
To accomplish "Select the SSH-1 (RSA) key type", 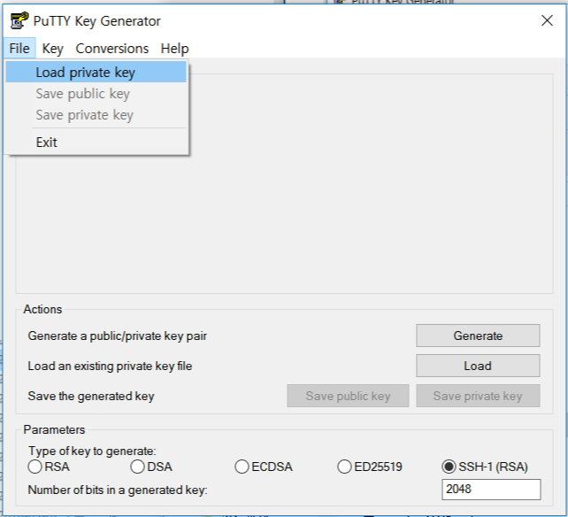I will pos(485,467).
